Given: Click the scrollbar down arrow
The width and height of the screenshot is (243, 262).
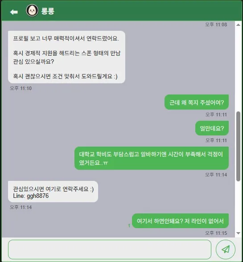Looking at the screenshot, I should [238, 233].
